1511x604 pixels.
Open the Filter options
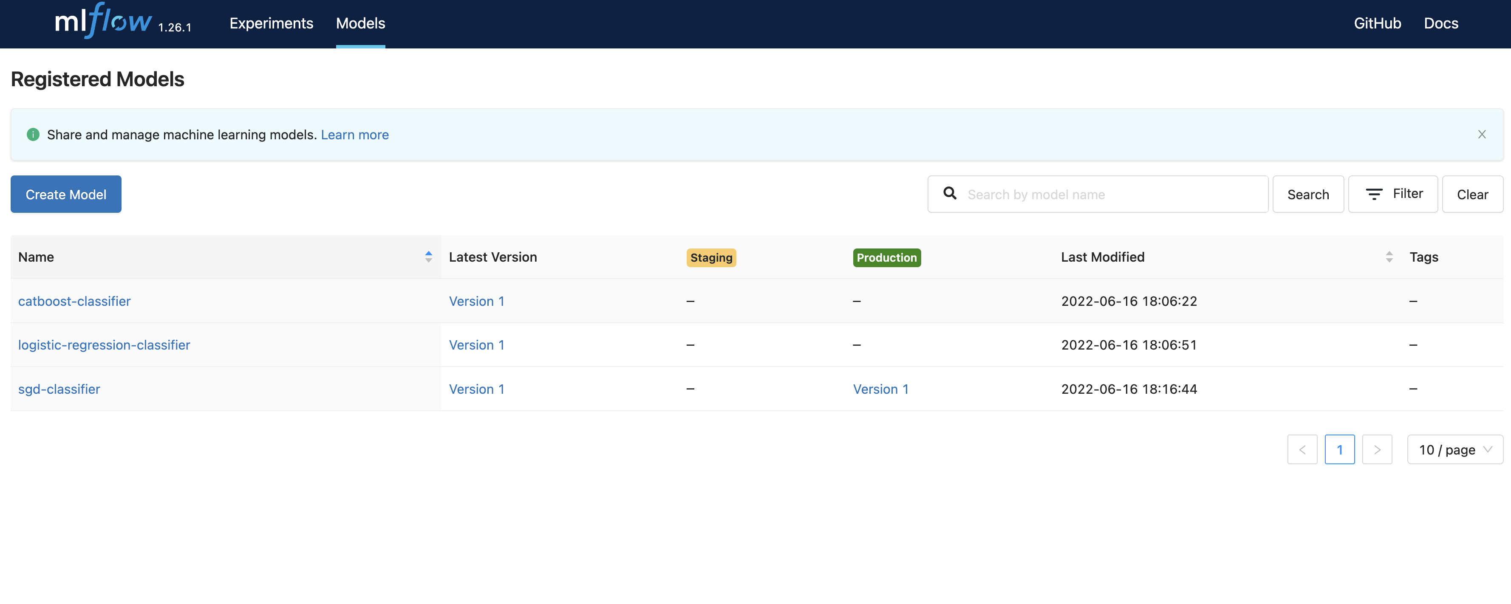click(x=1392, y=194)
